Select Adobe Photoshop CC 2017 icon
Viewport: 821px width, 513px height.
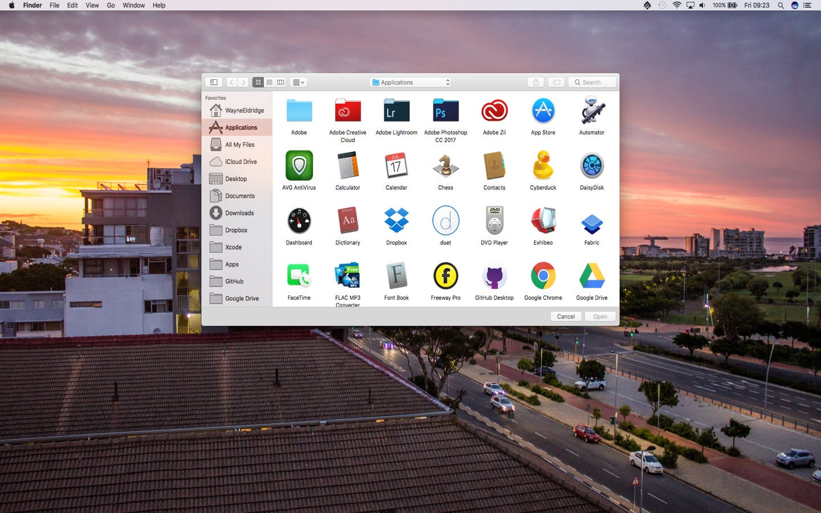pyautogui.click(x=445, y=111)
